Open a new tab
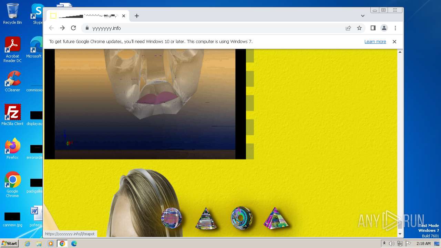The height and width of the screenshot is (248, 441). coord(137,16)
